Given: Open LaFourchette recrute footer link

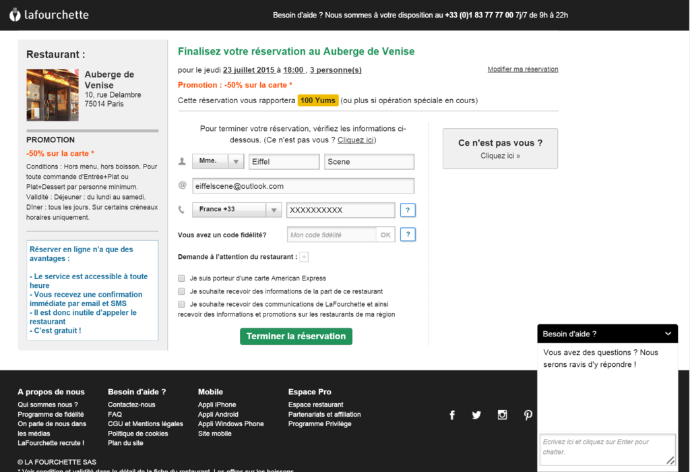Looking at the screenshot, I should pyautogui.click(x=51, y=443).
